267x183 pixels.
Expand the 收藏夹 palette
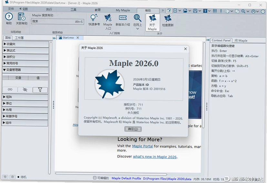click(26, 44)
